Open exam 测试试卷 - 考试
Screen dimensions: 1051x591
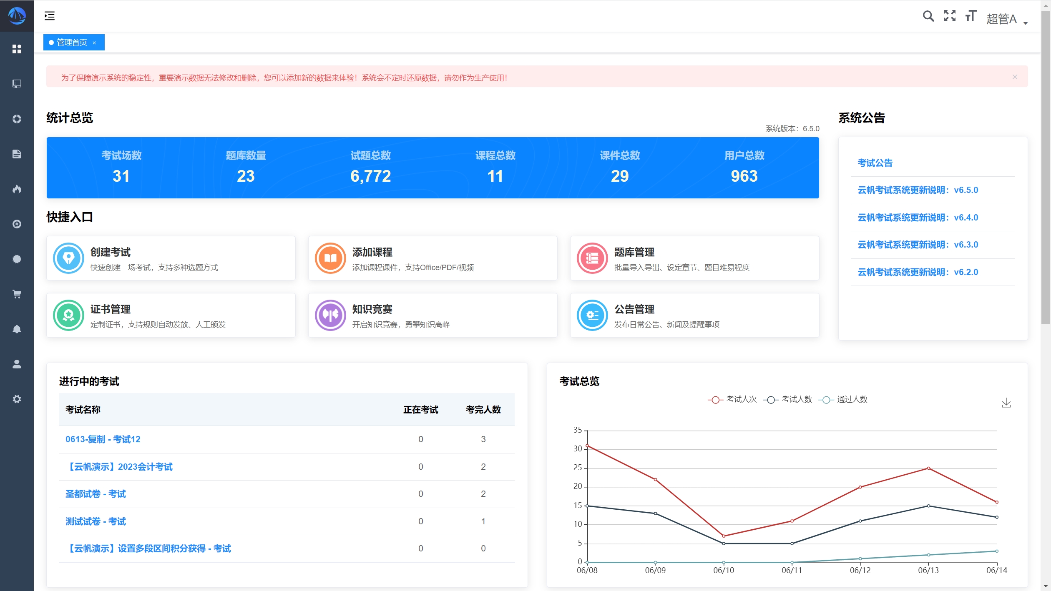point(96,521)
